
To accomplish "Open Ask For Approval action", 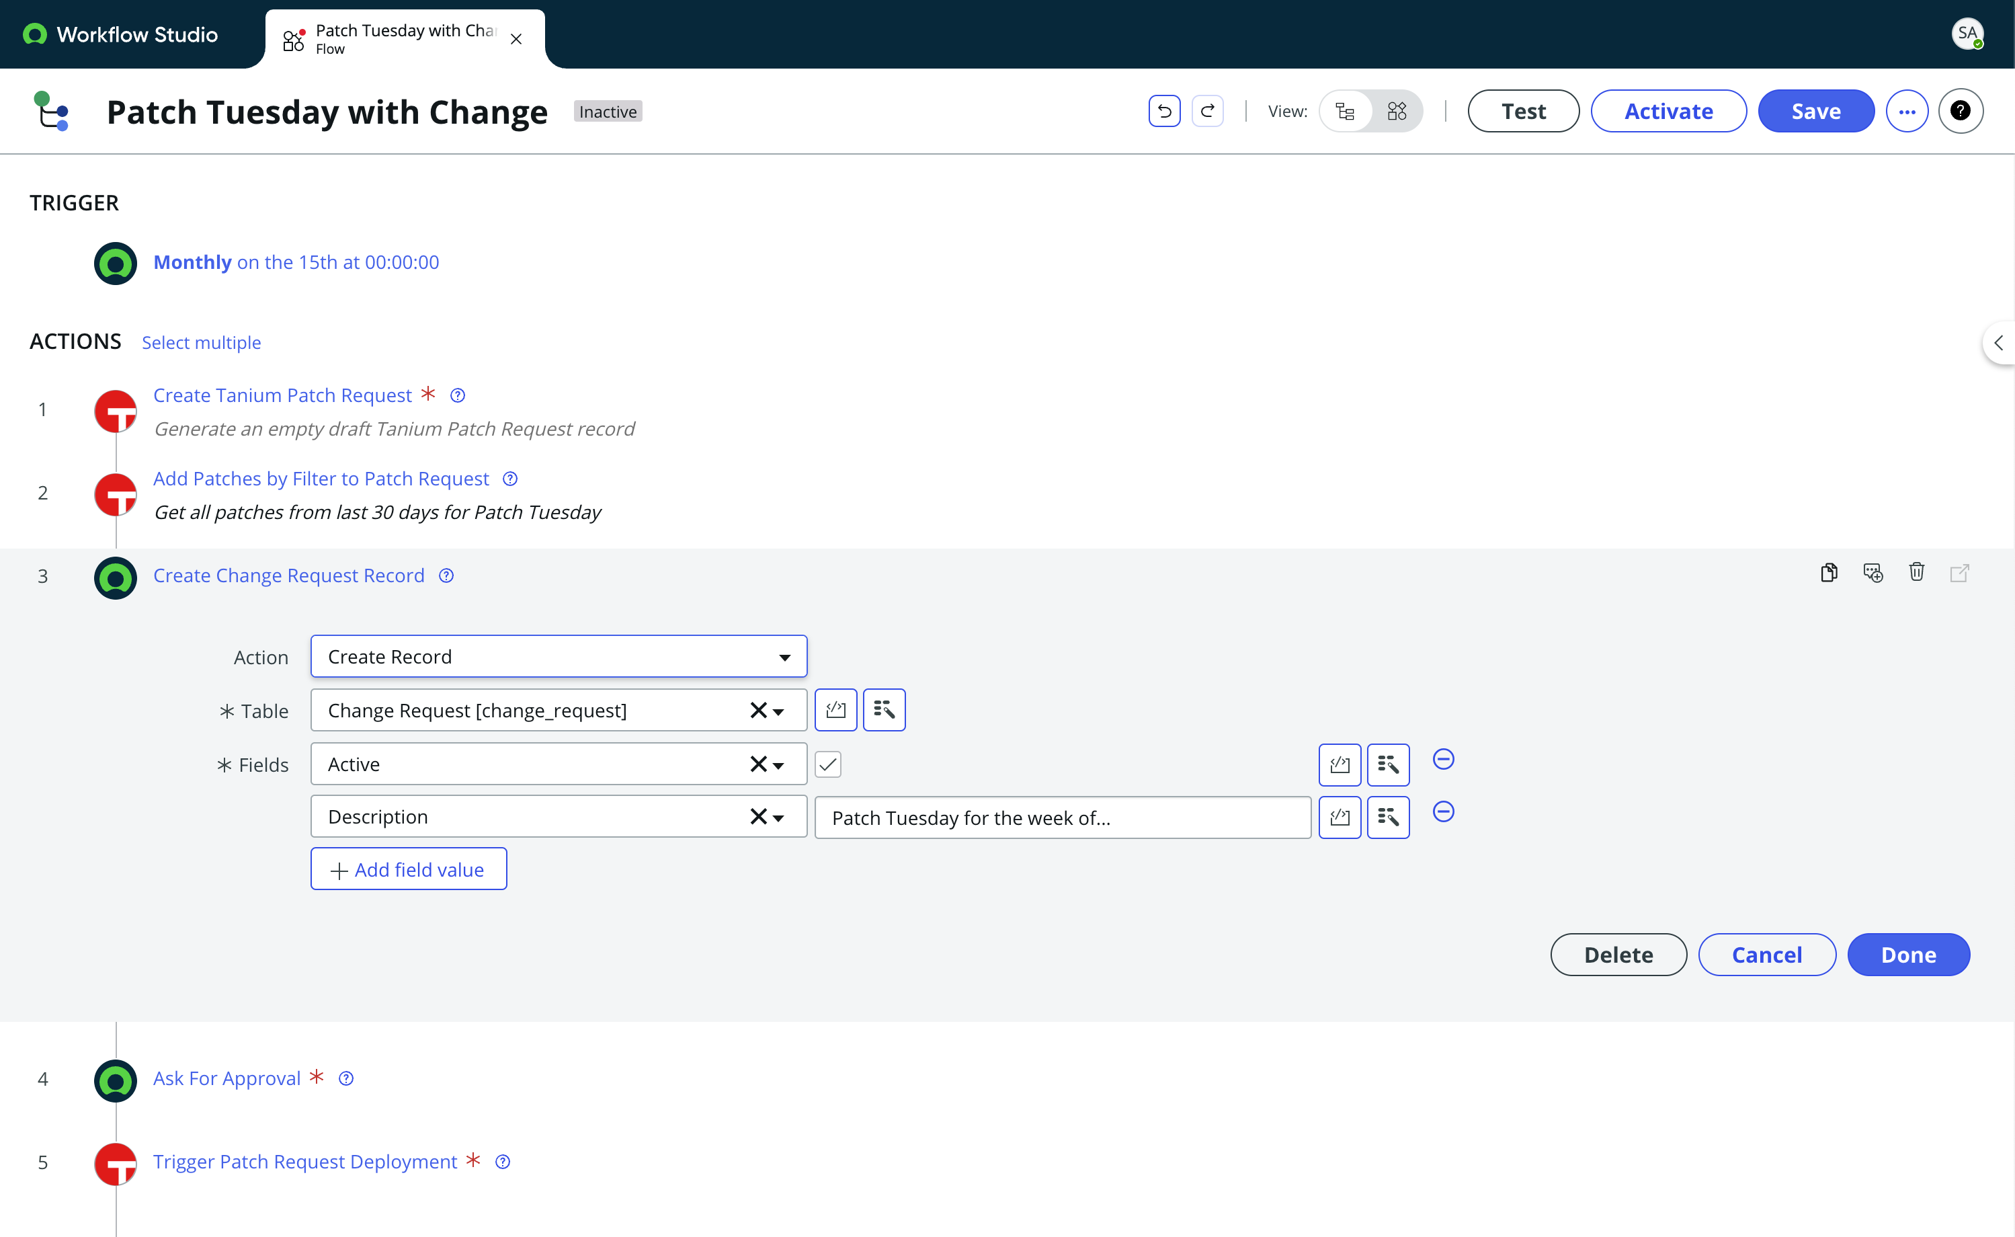I will pos(227,1078).
